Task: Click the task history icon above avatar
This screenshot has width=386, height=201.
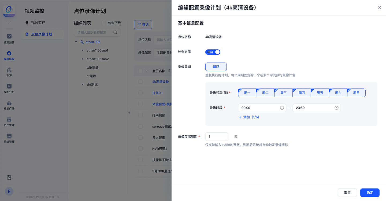Action: [9, 178]
